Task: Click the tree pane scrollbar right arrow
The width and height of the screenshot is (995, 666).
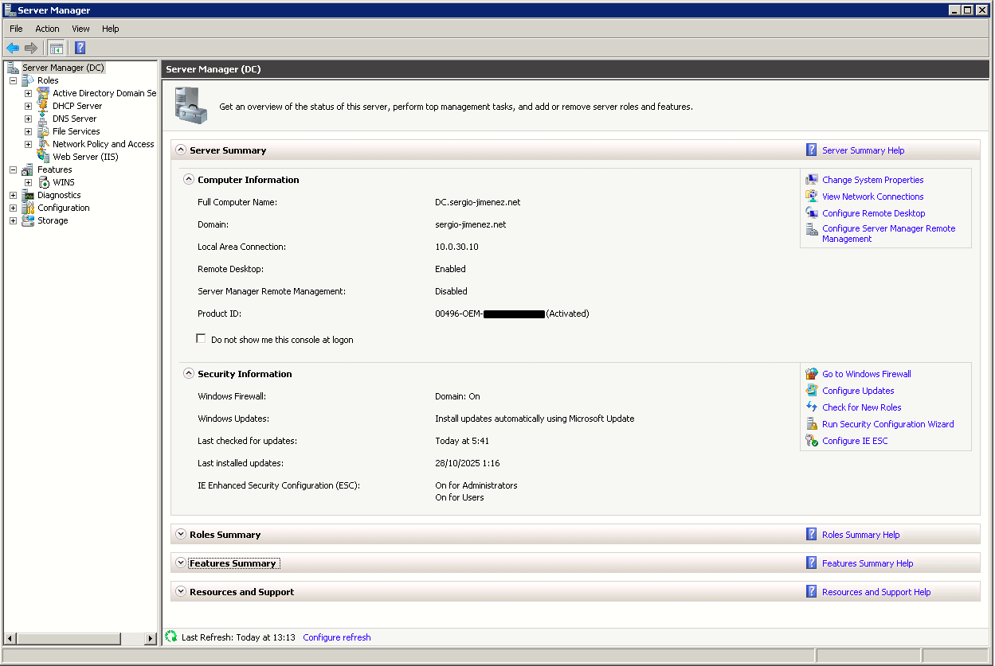Action: coord(151,638)
